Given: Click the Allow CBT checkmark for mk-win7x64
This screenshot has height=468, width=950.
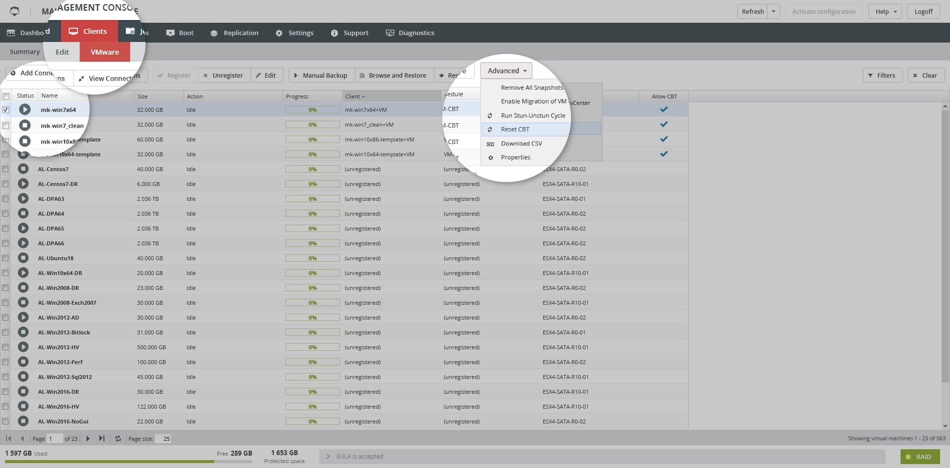Looking at the screenshot, I should click(664, 109).
